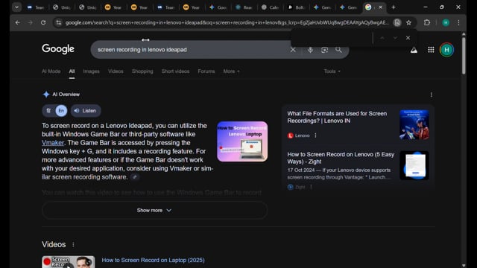The height and width of the screenshot is (268, 477).
Task: Start voice search with microphone
Action: click(x=310, y=50)
